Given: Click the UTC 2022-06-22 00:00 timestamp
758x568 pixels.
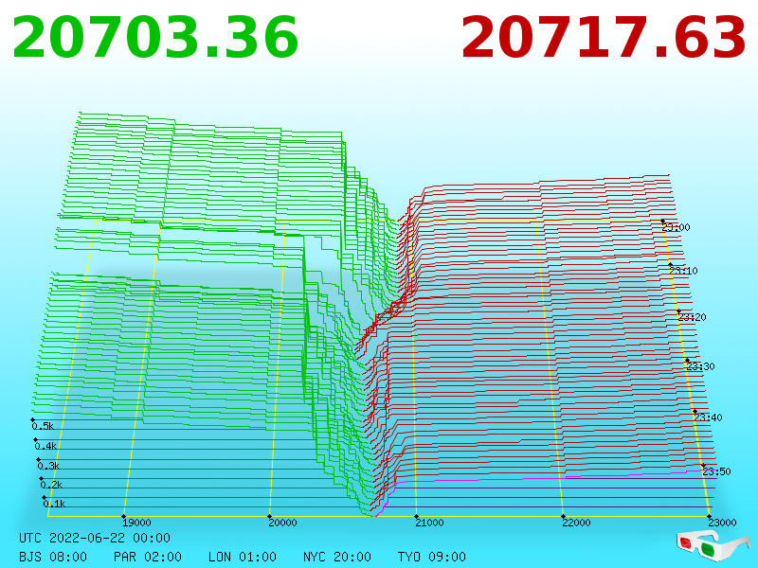Looking at the screenshot, I should (x=95, y=538).
